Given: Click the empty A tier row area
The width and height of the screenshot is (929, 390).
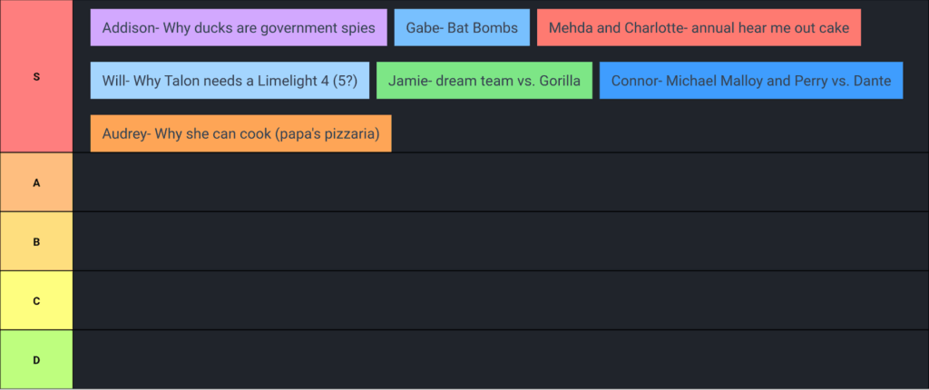Looking at the screenshot, I should [x=499, y=182].
